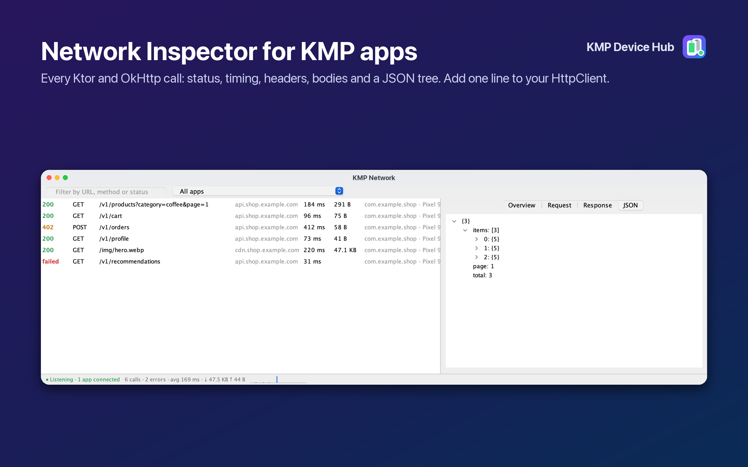This screenshot has width=748, height=467.
Task: Click the 47.1 KB size cell
Action: [345, 250]
